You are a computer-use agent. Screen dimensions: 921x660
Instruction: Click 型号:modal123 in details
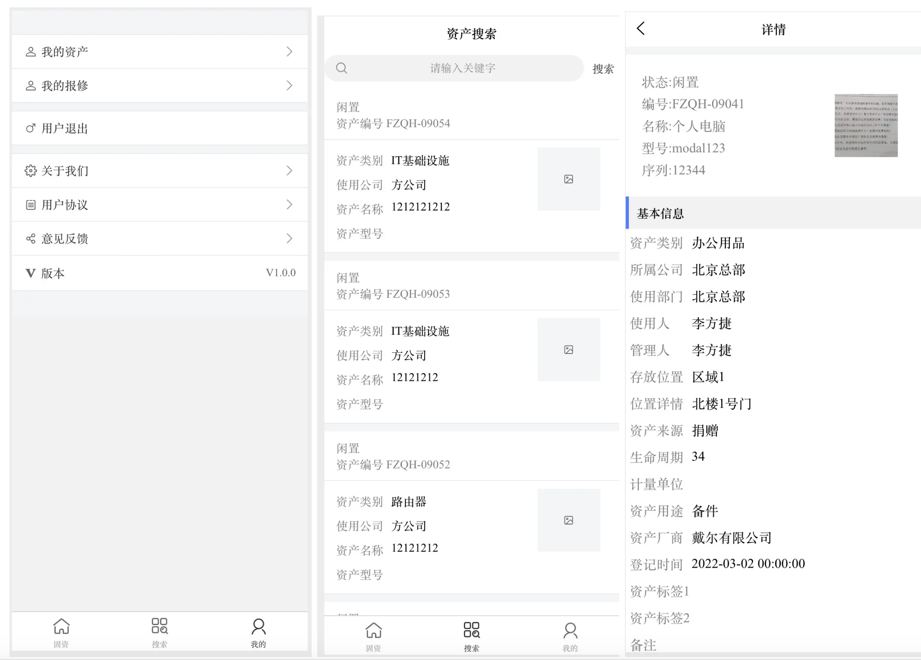click(684, 148)
